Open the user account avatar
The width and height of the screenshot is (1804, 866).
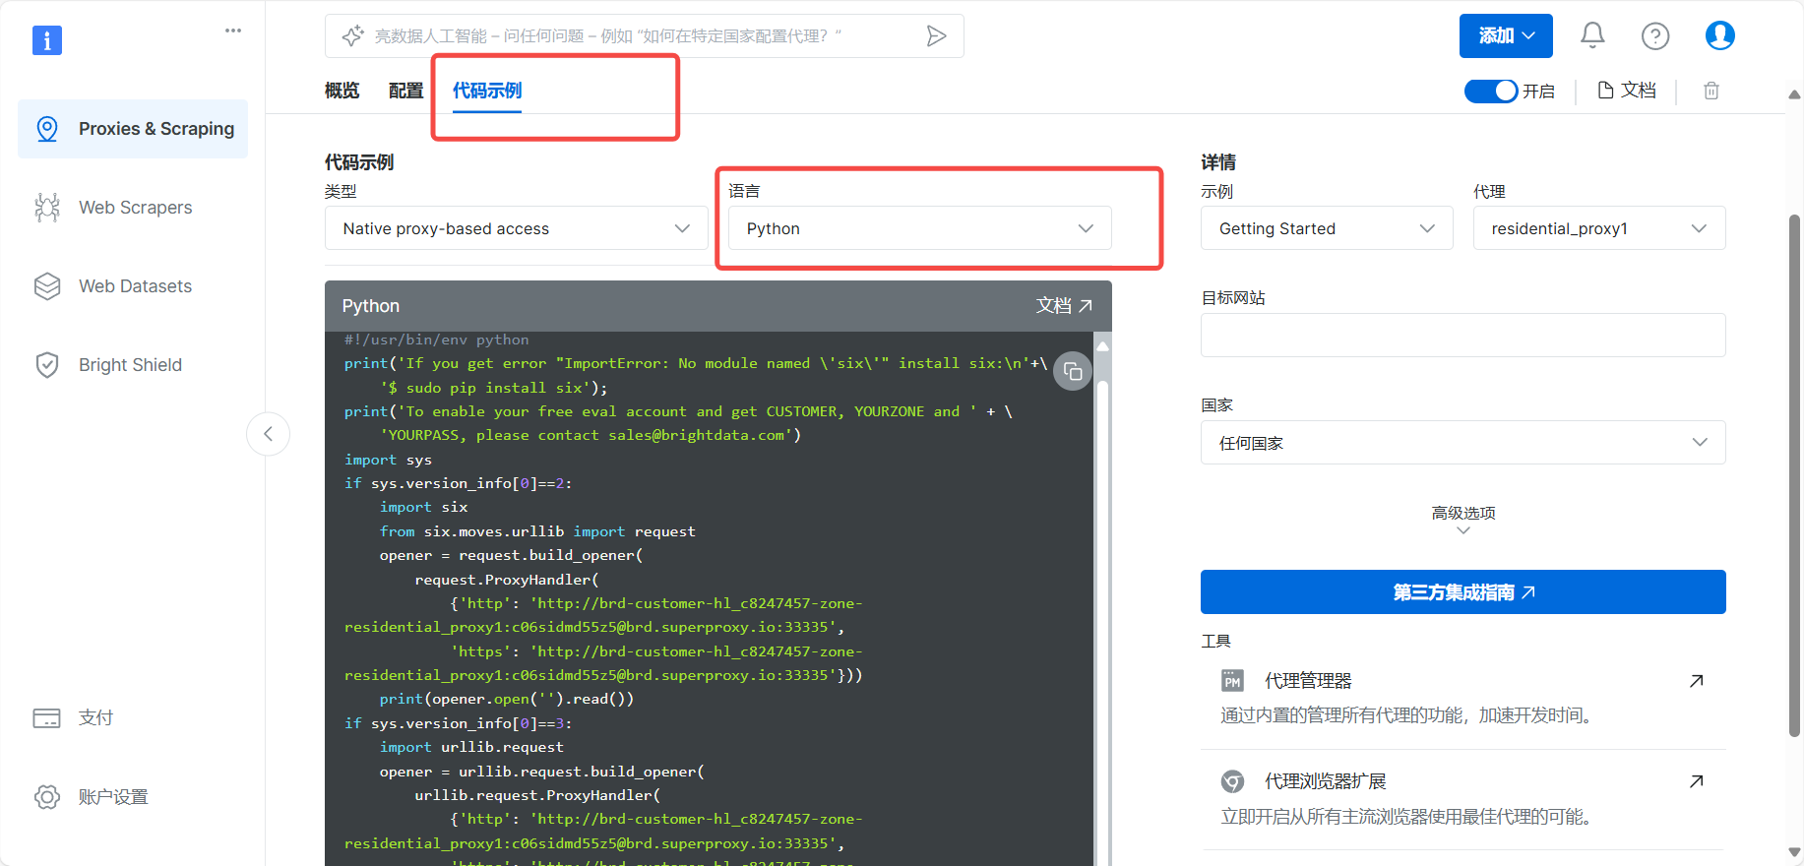tap(1719, 35)
